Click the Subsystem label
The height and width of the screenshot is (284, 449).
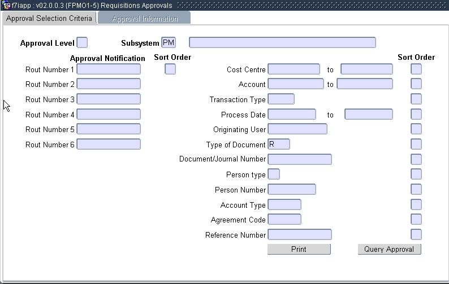[x=140, y=43]
